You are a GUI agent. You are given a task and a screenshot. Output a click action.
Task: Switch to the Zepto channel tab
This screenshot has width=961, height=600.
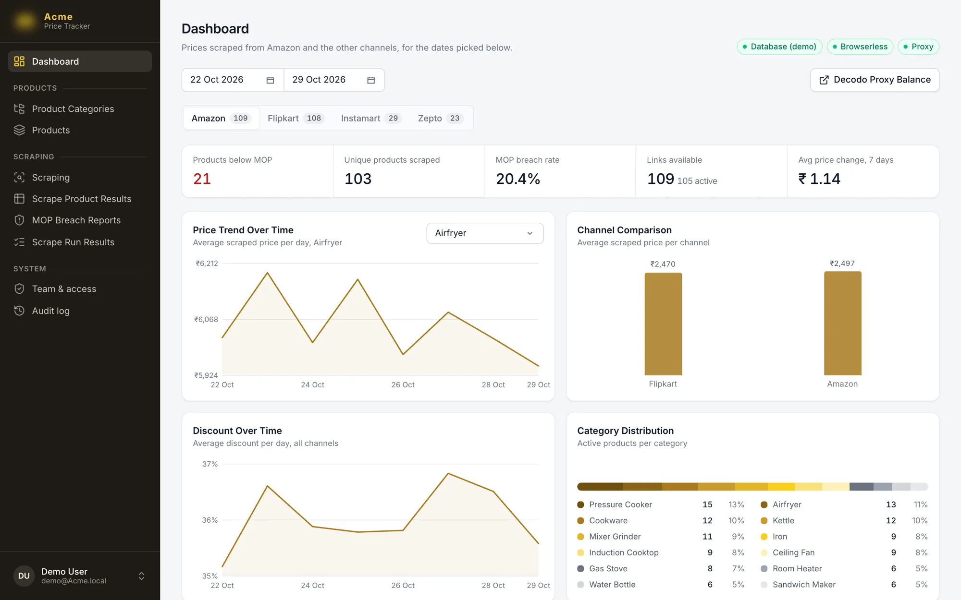(x=440, y=119)
